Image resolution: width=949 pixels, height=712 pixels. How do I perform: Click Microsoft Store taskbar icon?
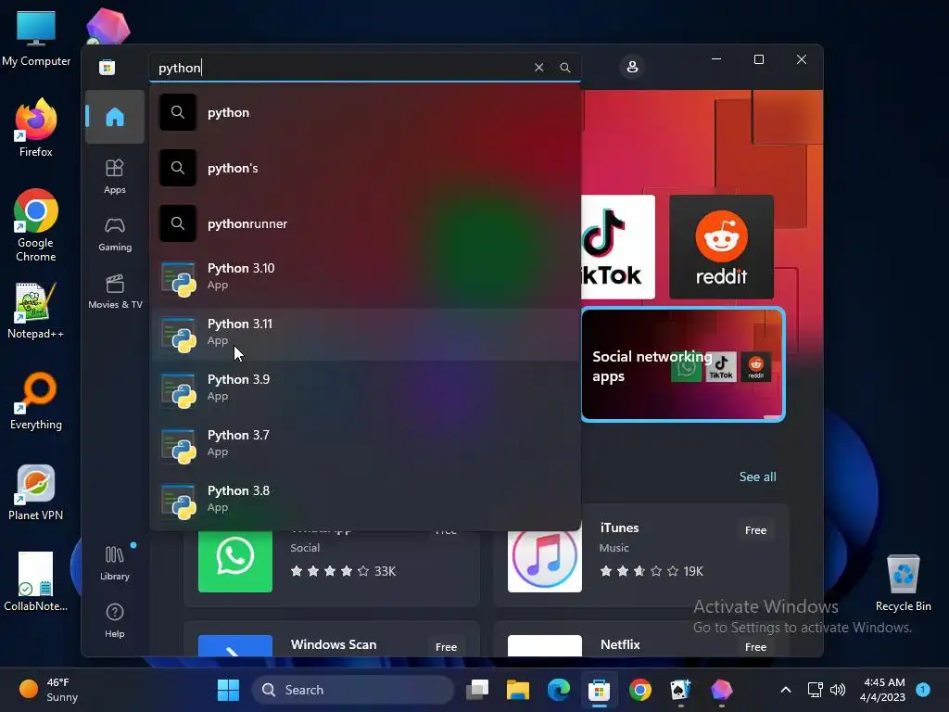600,690
